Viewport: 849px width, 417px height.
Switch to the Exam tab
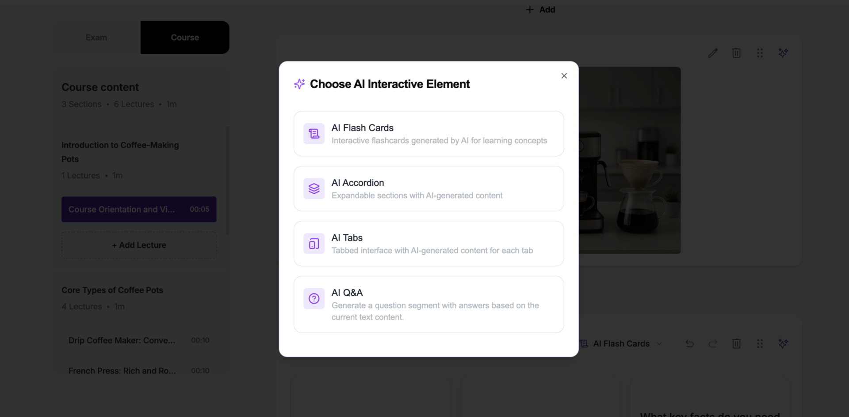tap(96, 37)
